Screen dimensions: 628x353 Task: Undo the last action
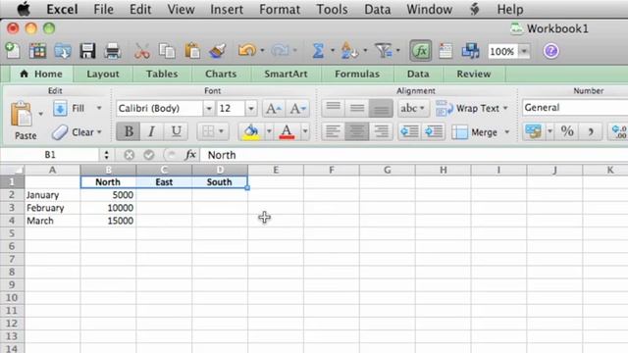click(246, 50)
